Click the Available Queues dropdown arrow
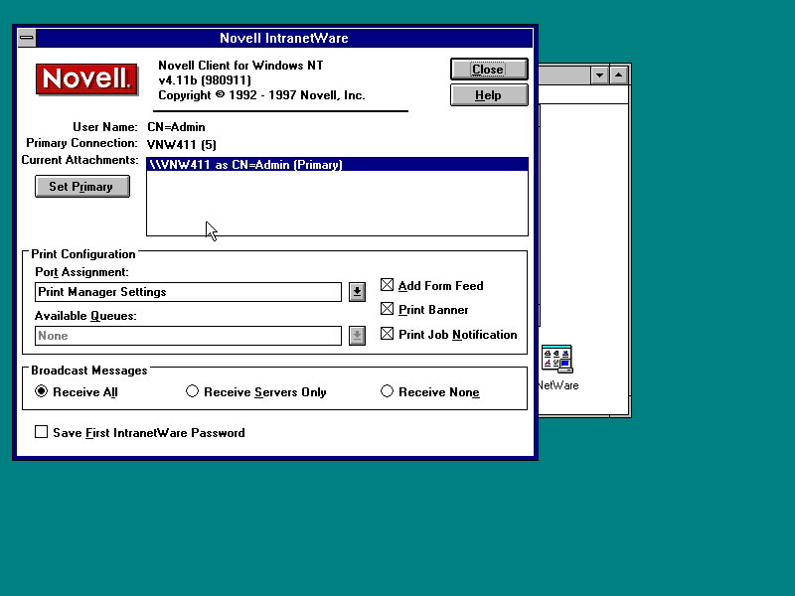The height and width of the screenshot is (596, 795). pos(357,336)
